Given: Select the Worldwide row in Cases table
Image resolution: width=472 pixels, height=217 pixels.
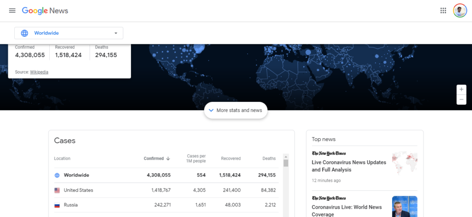Looking at the screenshot, I should (166, 175).
